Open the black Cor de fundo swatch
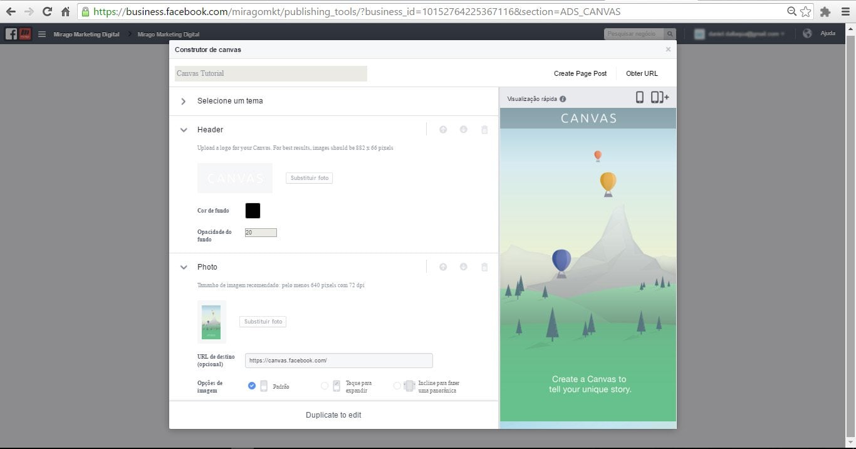Screen dimensions: 856x449 [x=253, y=211]
